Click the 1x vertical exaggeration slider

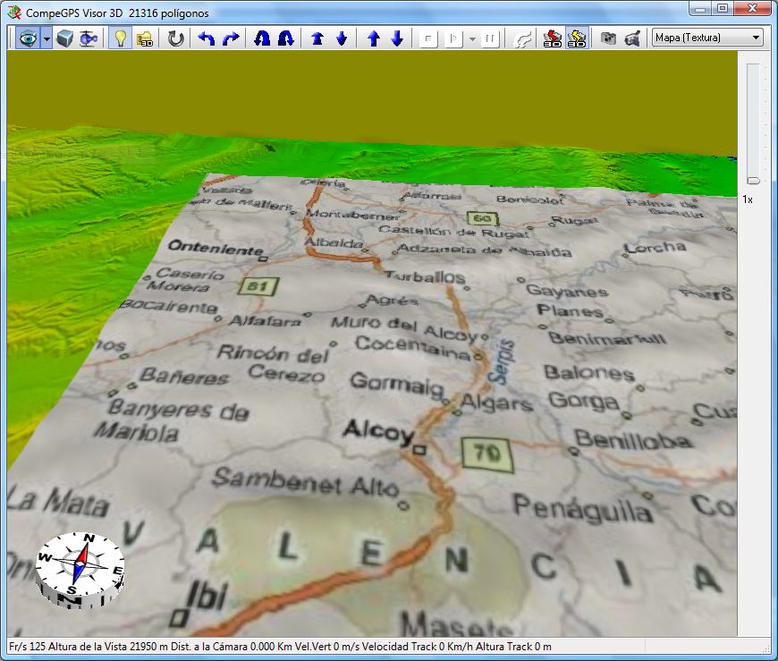click(753, 179)
